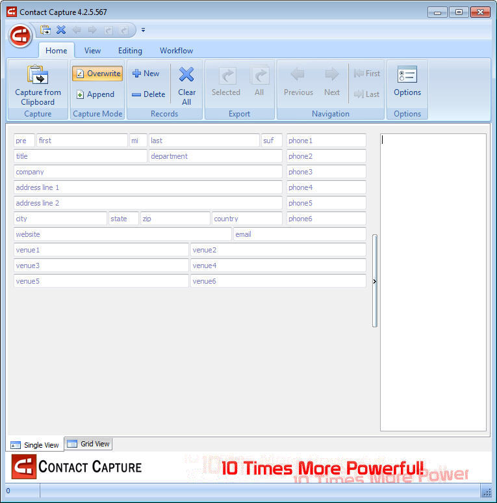Click the phone4 field
Screen dimensions: 497x503
pos(326,187)
